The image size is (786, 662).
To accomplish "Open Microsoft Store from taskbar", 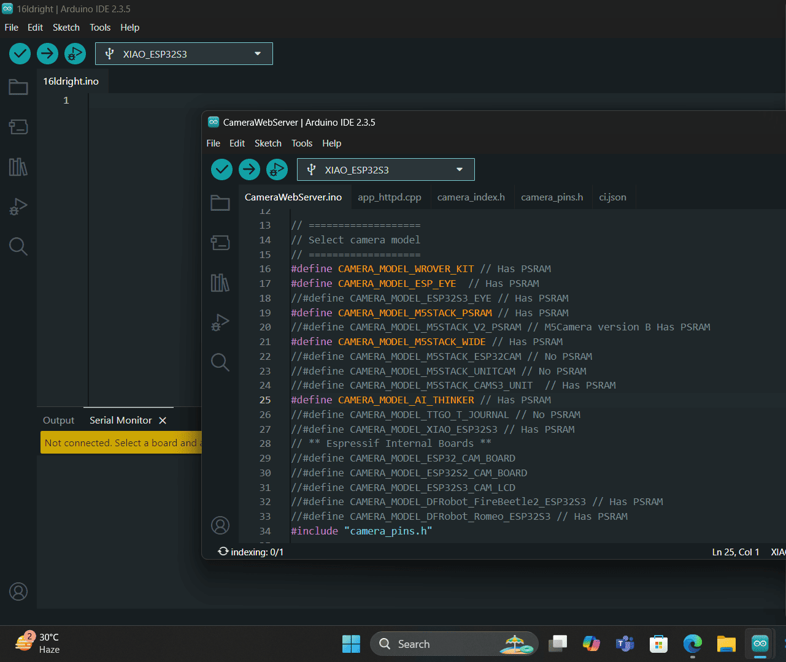I will point(659,644).
